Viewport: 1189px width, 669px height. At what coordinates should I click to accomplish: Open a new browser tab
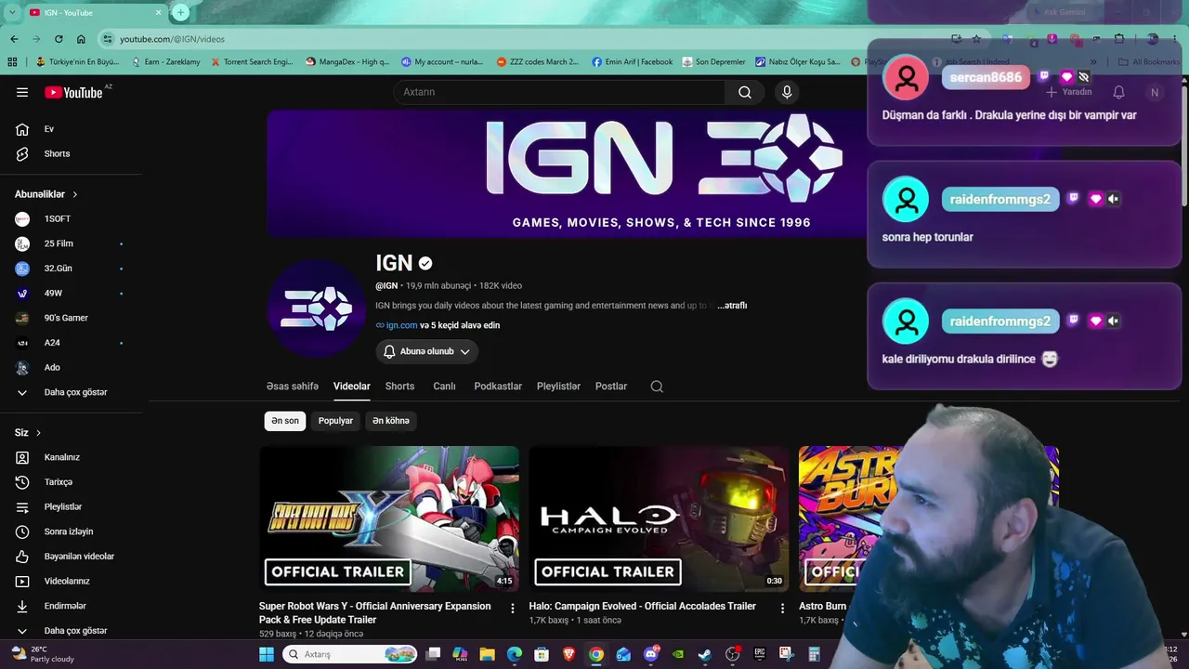(180, 12)
